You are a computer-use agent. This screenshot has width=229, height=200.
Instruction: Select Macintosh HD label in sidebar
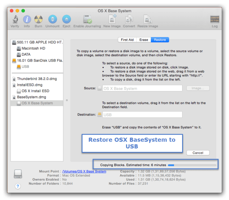(x=33, y=48)
